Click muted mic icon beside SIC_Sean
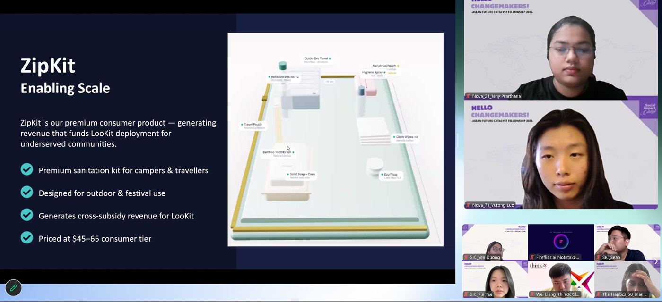The width and height of the screenshot is (662, 302). click(x=599, y=257)
